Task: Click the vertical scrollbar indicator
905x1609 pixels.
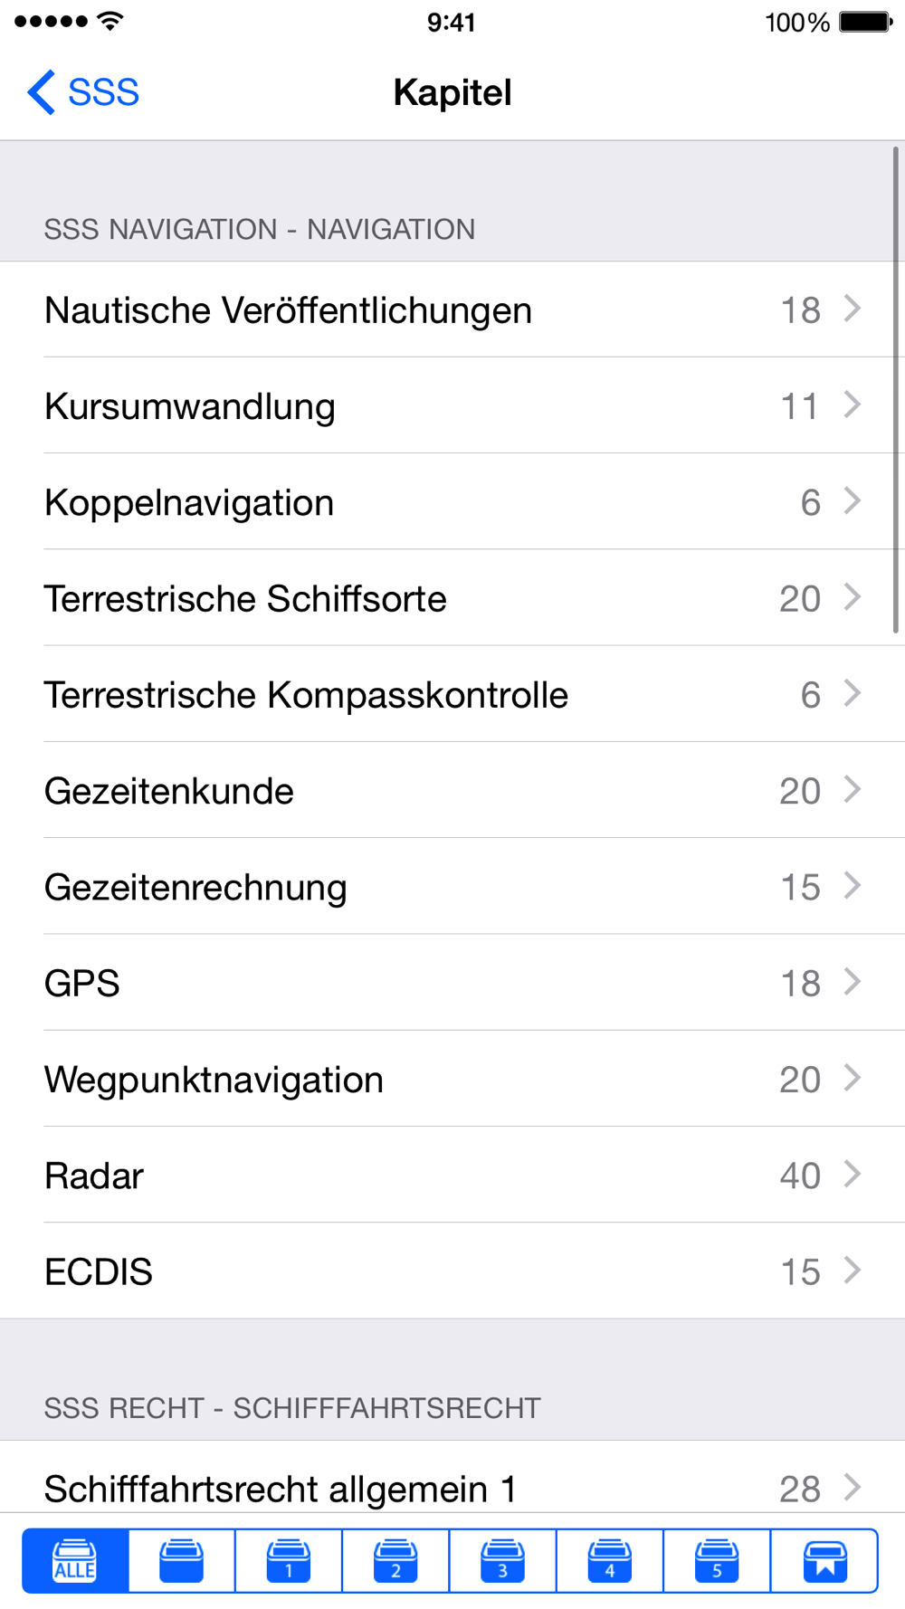Action: (x=896, y=389)
